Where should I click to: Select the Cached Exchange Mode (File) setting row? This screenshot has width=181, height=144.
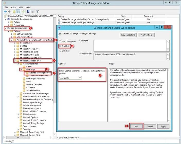pos(111,19)
